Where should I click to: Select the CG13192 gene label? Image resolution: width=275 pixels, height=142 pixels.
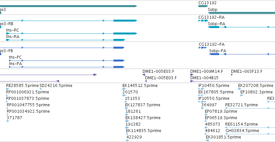(x=207, y=3)
